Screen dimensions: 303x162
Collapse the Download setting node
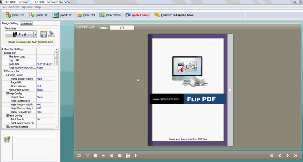7,127
